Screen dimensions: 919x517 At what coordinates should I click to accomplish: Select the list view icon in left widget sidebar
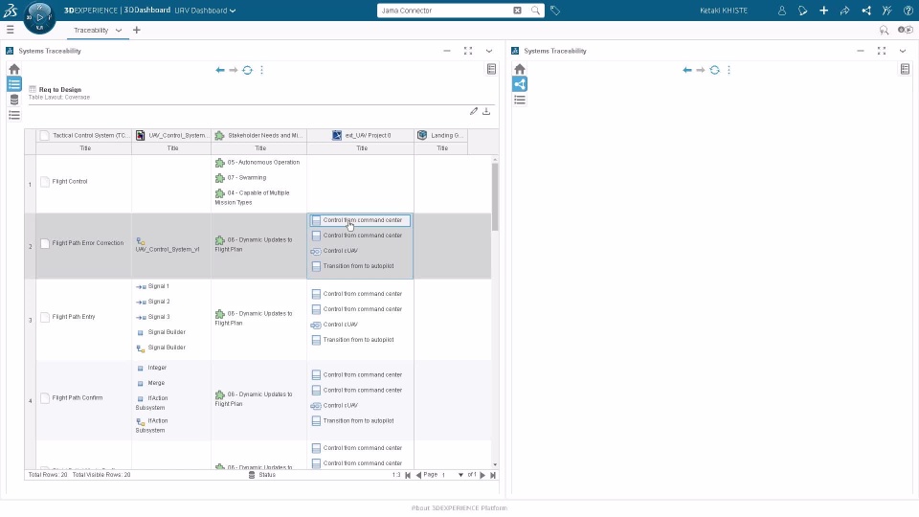pos(14,84)
